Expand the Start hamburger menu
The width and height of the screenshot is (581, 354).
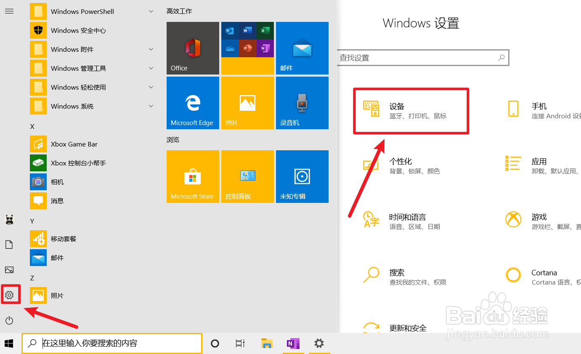(x=9, y=11)
